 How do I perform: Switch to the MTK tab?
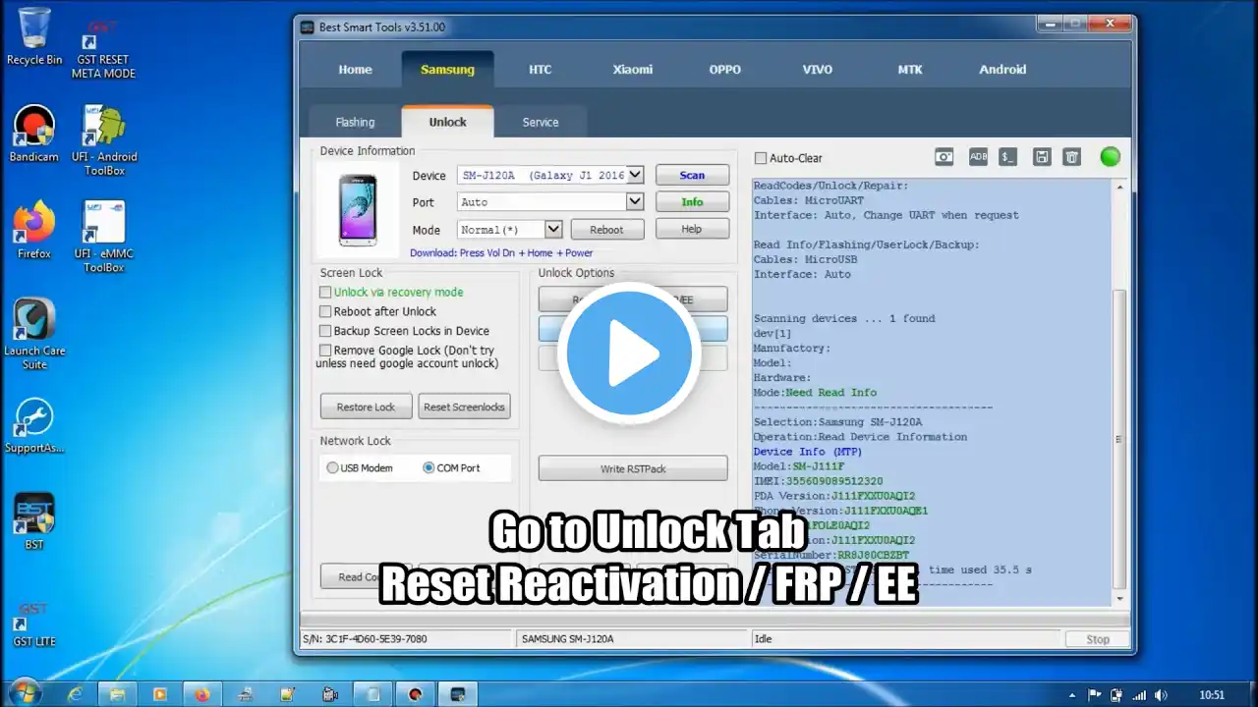[x=909, y=70]
